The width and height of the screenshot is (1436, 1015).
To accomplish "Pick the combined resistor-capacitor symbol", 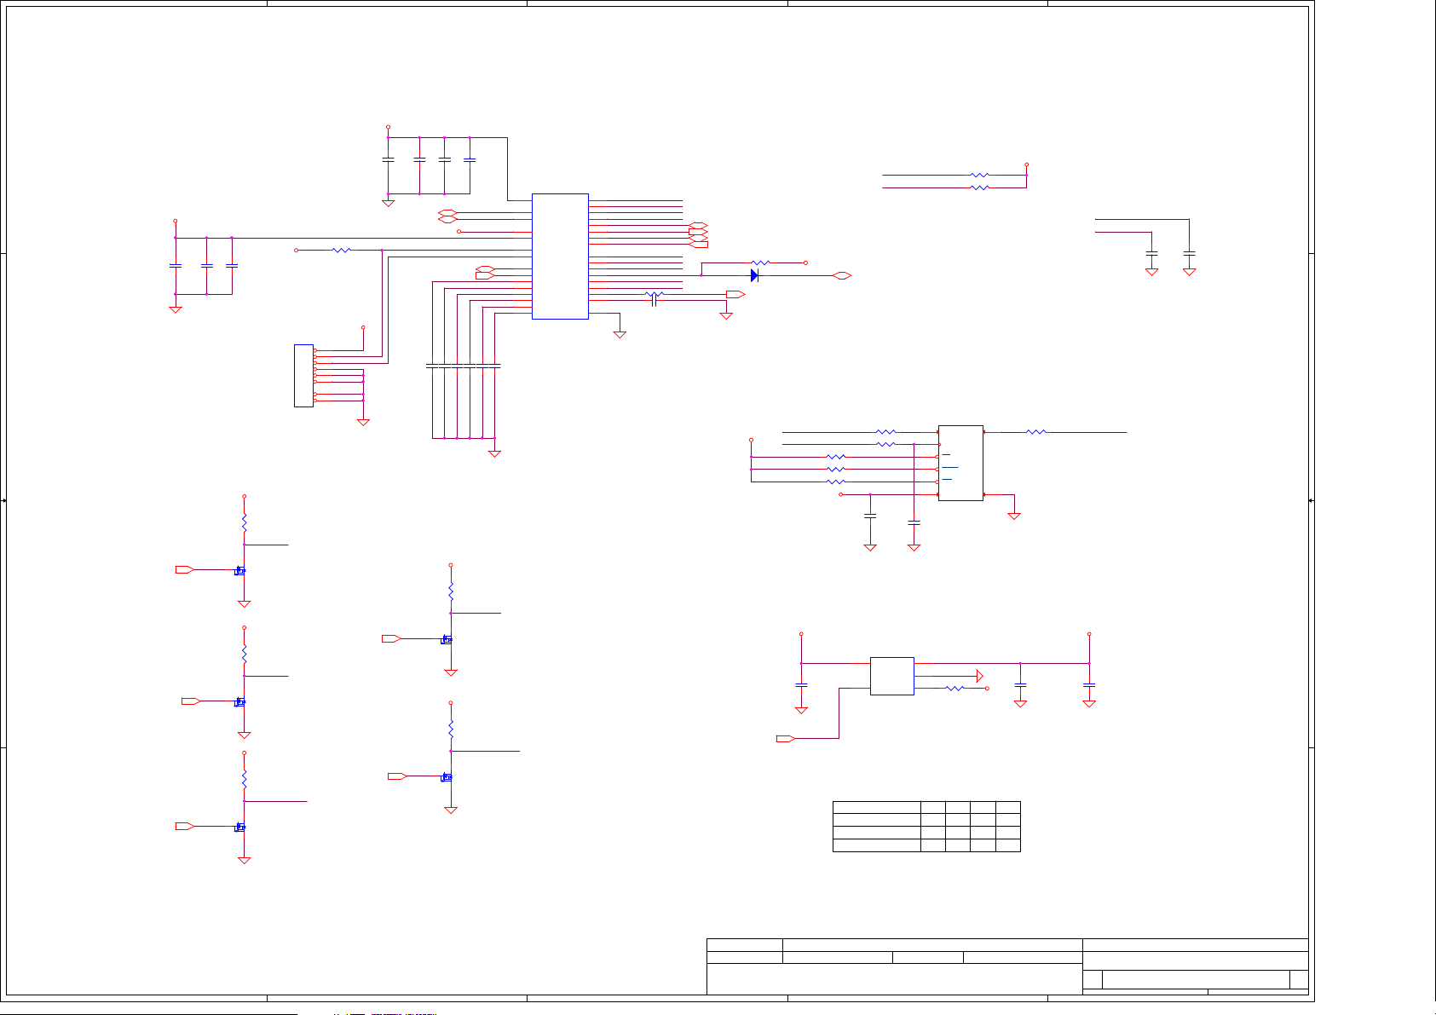I will pos(654,299).
